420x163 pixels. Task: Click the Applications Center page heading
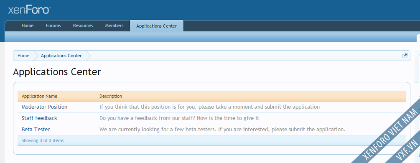57,72
